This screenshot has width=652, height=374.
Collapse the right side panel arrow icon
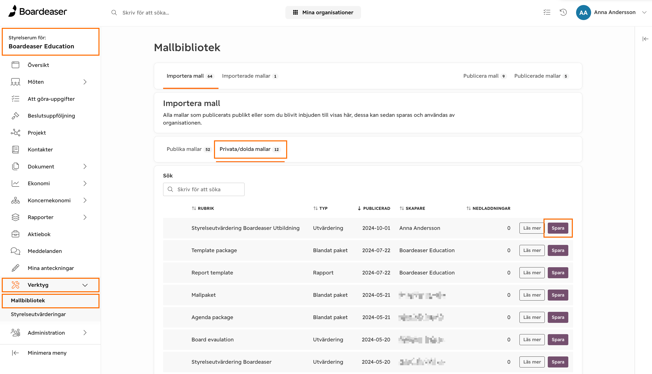pos(645,39)
